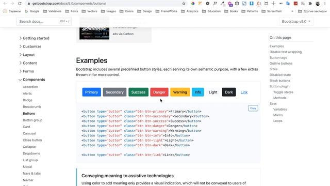Screen dimensions: 330x186
Task: Open Carousel in the sidebar
Action: pyautogui.click(x=29, y=133)
